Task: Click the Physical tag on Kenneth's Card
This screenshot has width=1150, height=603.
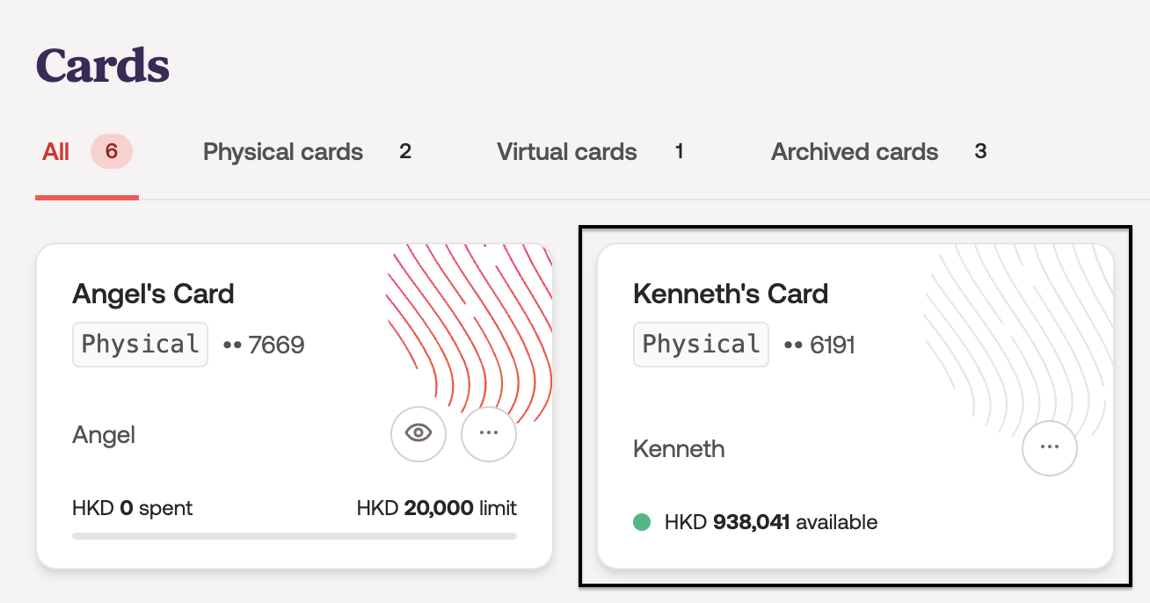Action: (701, 345)
